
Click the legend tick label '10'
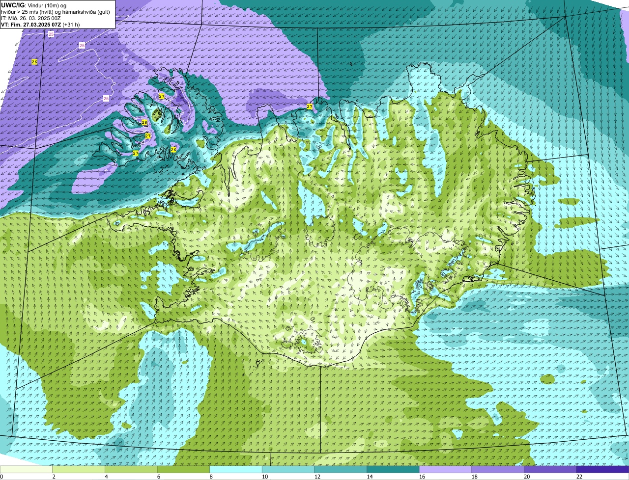(x=265, y=477)
